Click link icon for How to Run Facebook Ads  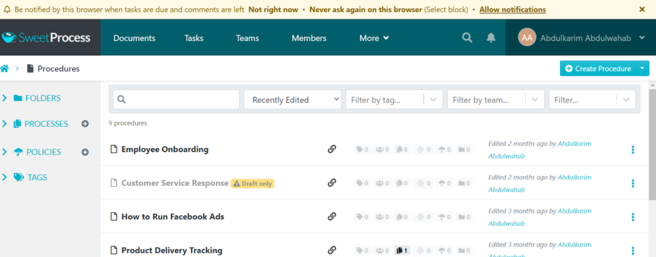pos(332,217)
